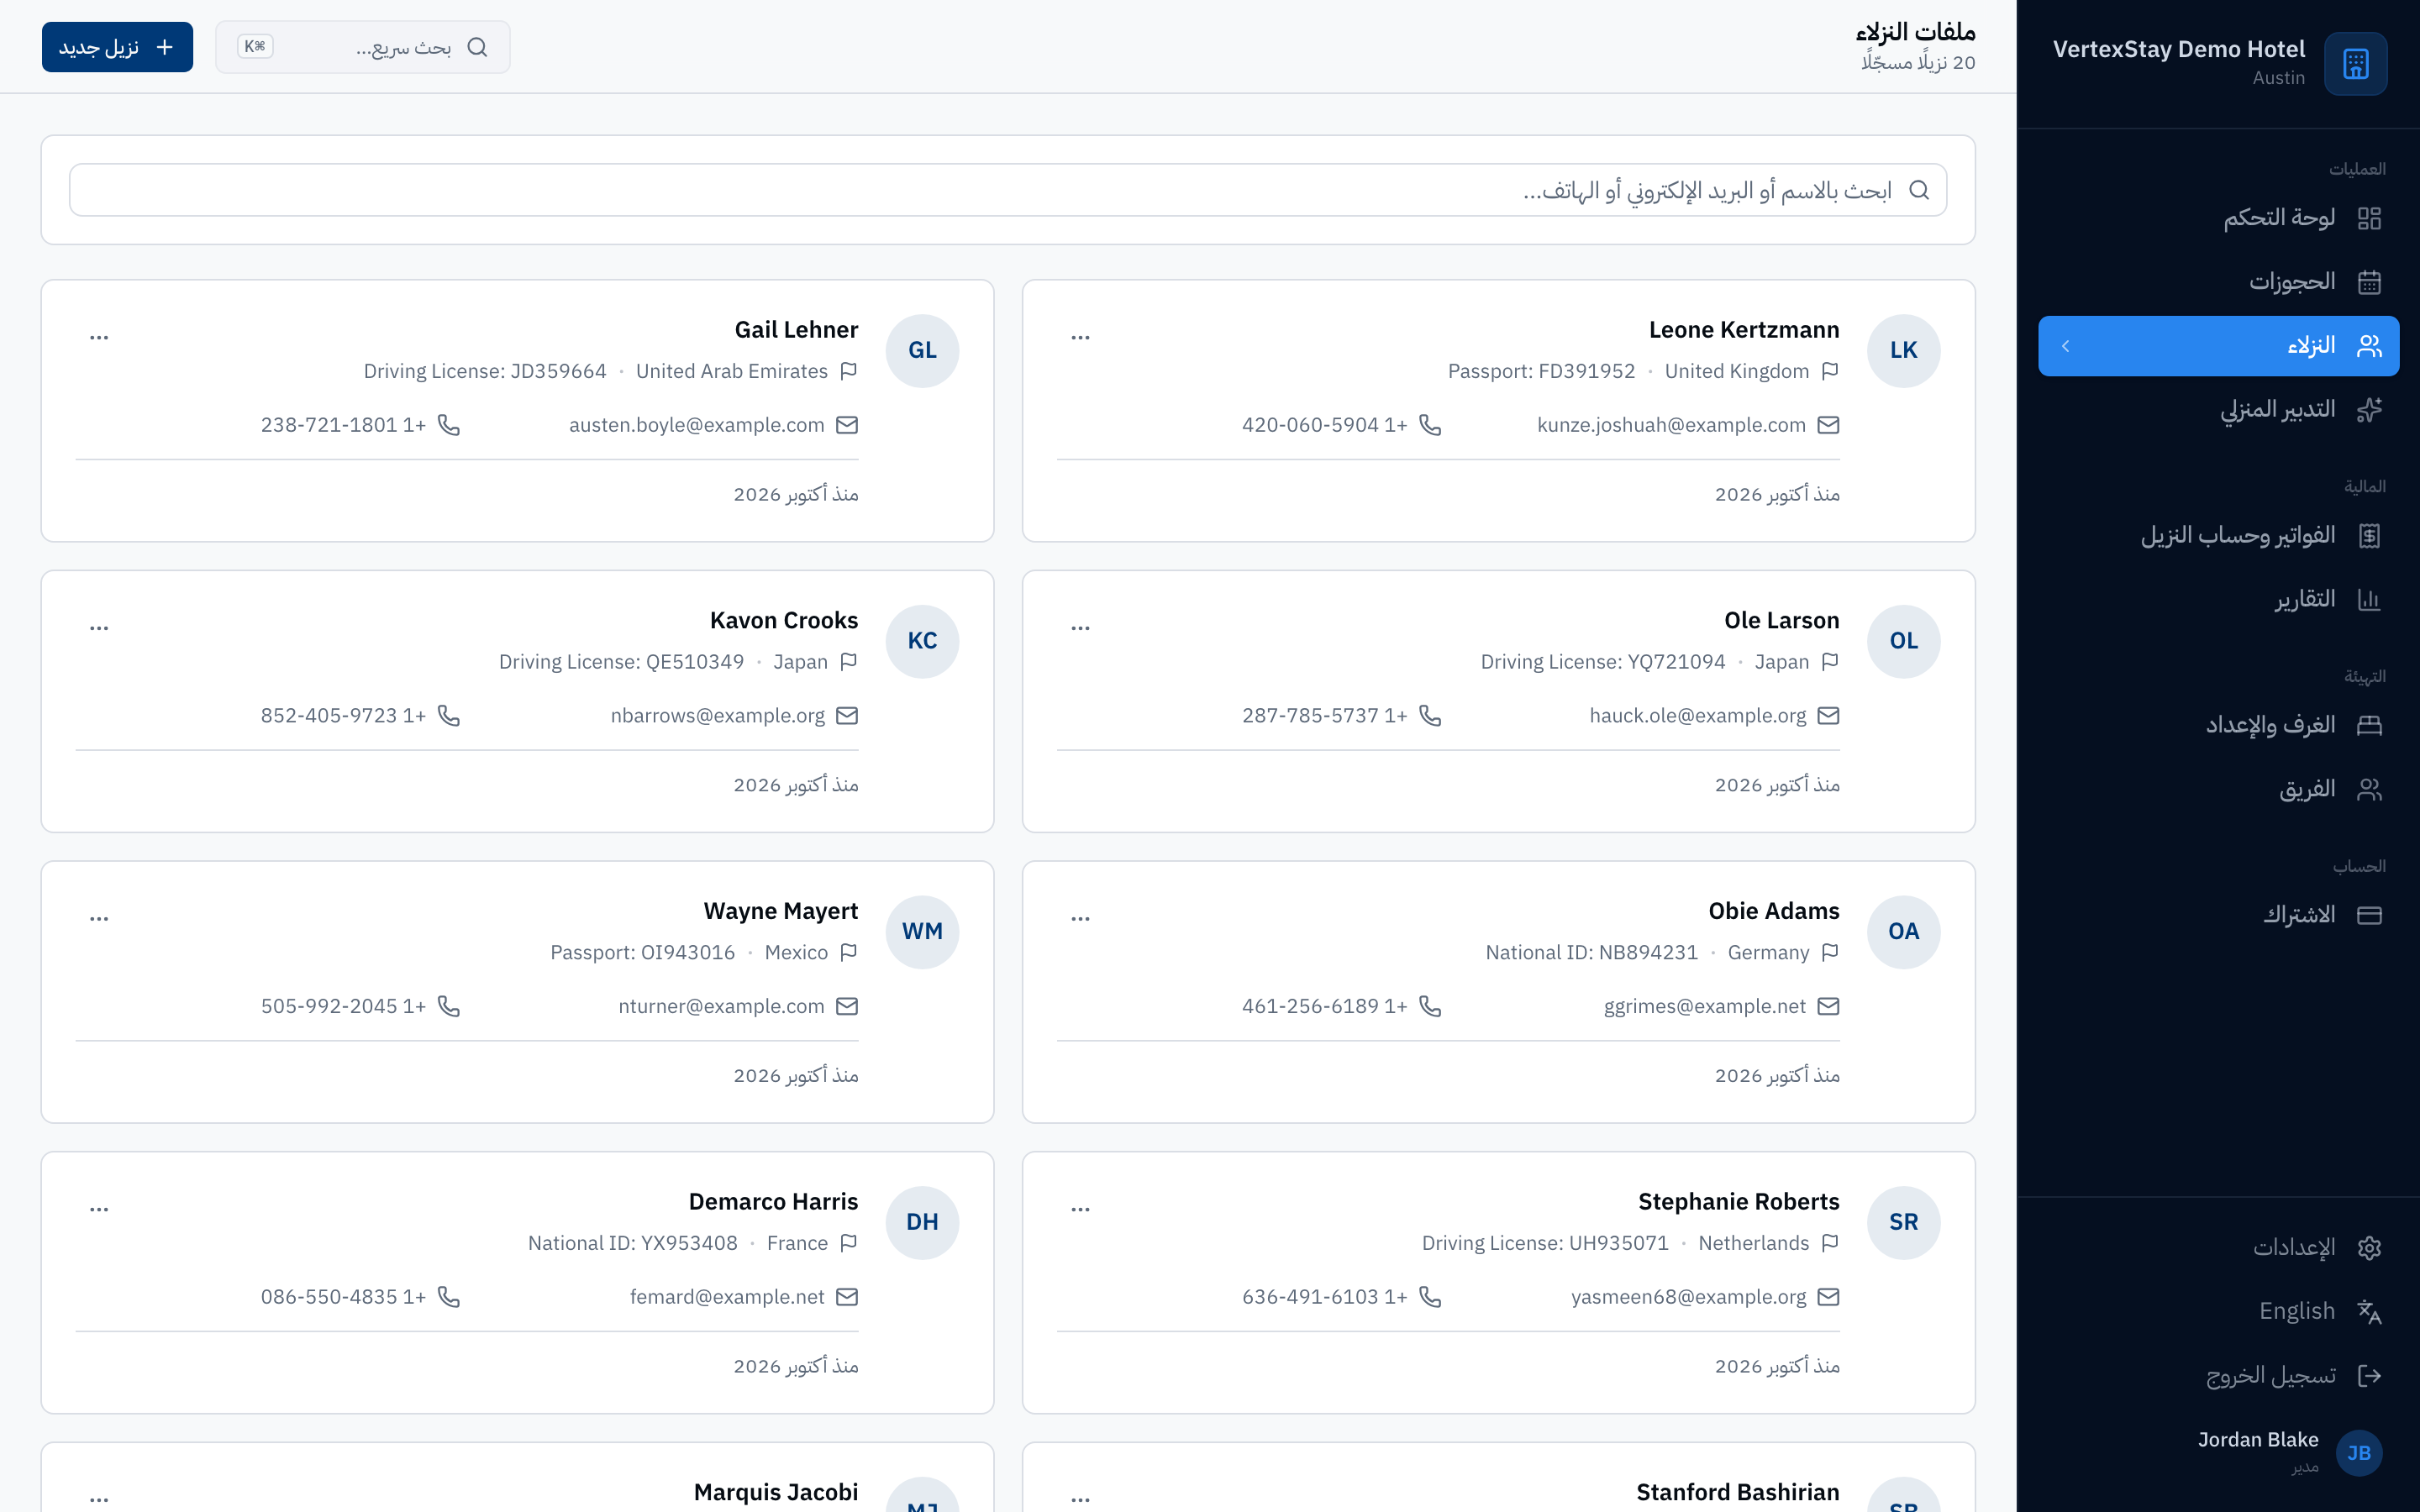Click the phone number 505-992-2045
Image resolution: width=2420 pixels, height=1512 pixels.
[x=343, y=1006]
